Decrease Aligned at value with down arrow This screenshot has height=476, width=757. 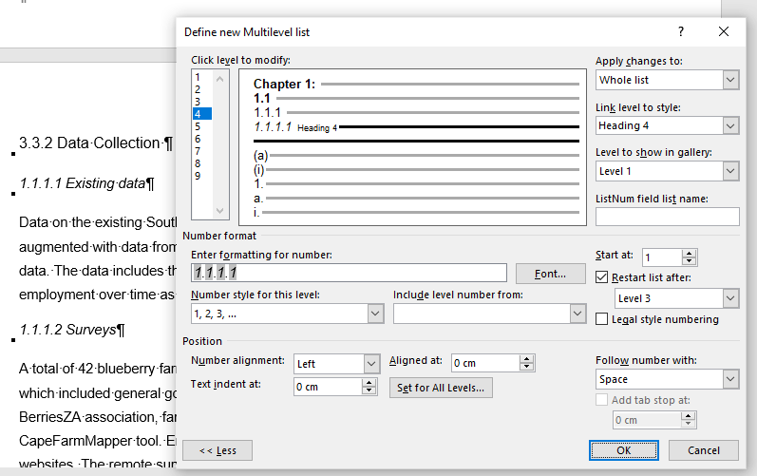[x=527, y=367]
